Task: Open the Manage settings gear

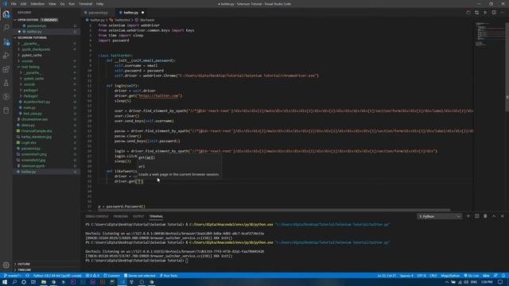Action: (6, 265)
